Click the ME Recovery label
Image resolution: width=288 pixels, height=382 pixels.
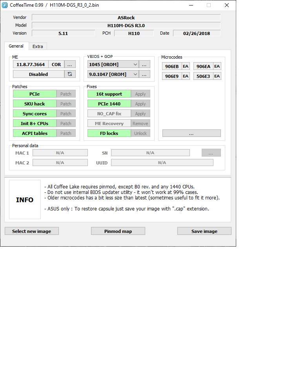click(x=109, y=123)
